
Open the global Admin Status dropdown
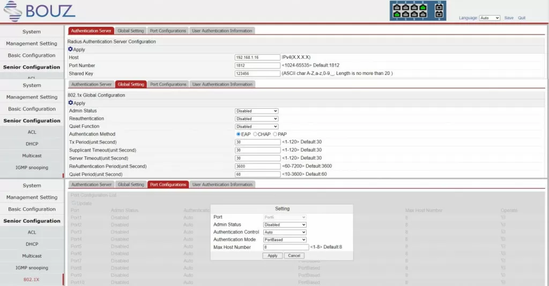pyautogui.click(x=257, y=111)
